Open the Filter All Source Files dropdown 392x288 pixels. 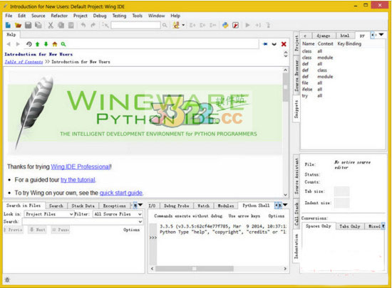coord(118,214)
